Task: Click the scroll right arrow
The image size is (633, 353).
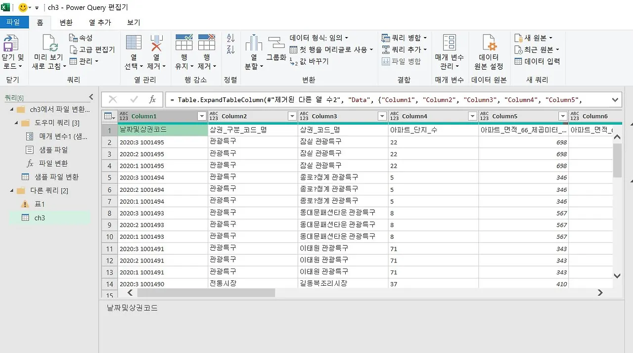Action: tap(600, 293)
